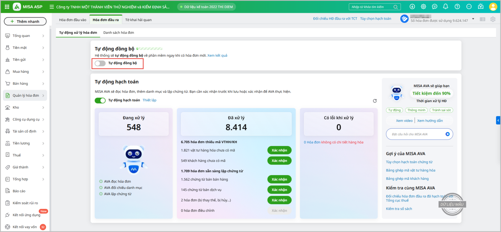Open the notifications bell icon
The image size is (501, 232).
[x=446, y=7]
